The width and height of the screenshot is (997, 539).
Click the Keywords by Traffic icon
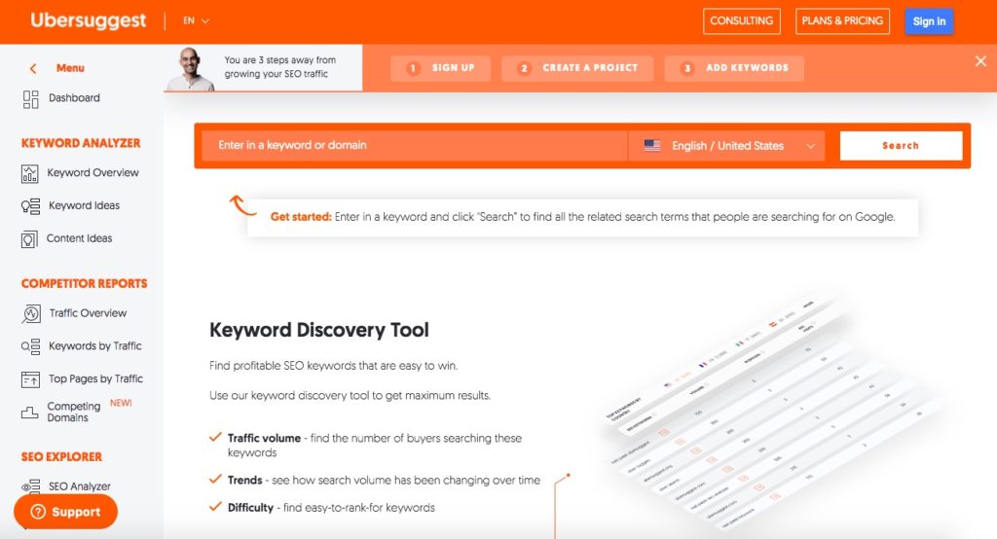pos(30,346)
